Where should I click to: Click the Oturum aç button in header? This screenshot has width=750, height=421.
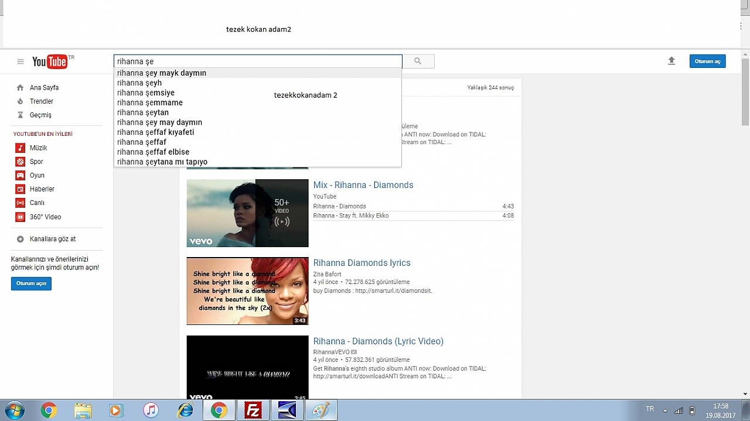(x=707, y=61)
